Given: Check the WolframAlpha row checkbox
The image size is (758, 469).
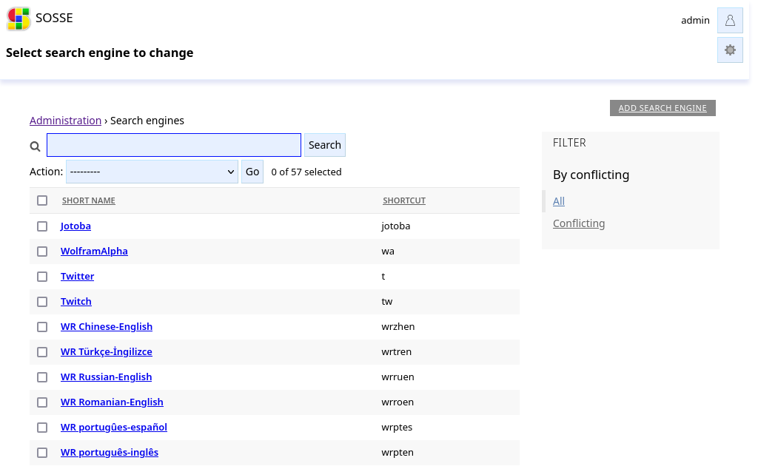Looking at the screenshot, I should coord(42,252).
